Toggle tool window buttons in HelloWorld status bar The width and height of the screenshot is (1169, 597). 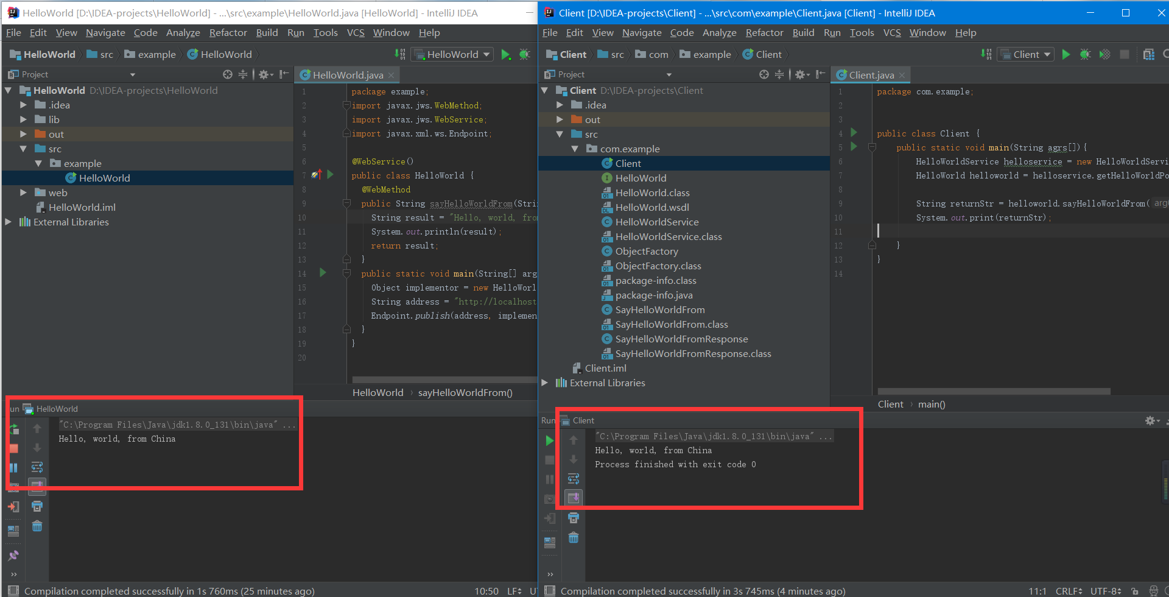coord(13,590)
